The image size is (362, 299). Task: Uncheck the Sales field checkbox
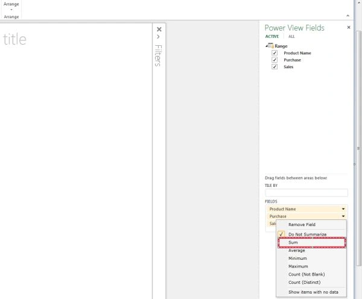coord(275,67)
